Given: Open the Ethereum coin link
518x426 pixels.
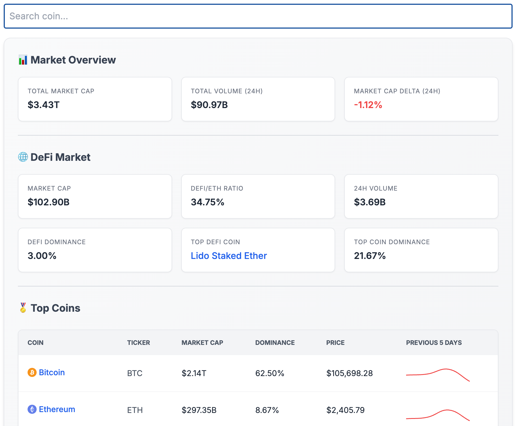Looking at the screenshot, I should (57, 409).
